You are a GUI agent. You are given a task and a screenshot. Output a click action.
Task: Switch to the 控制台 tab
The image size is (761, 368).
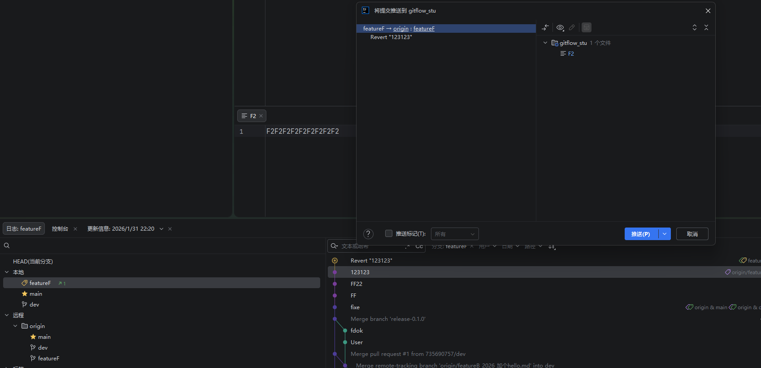click(x=60, y=228)
